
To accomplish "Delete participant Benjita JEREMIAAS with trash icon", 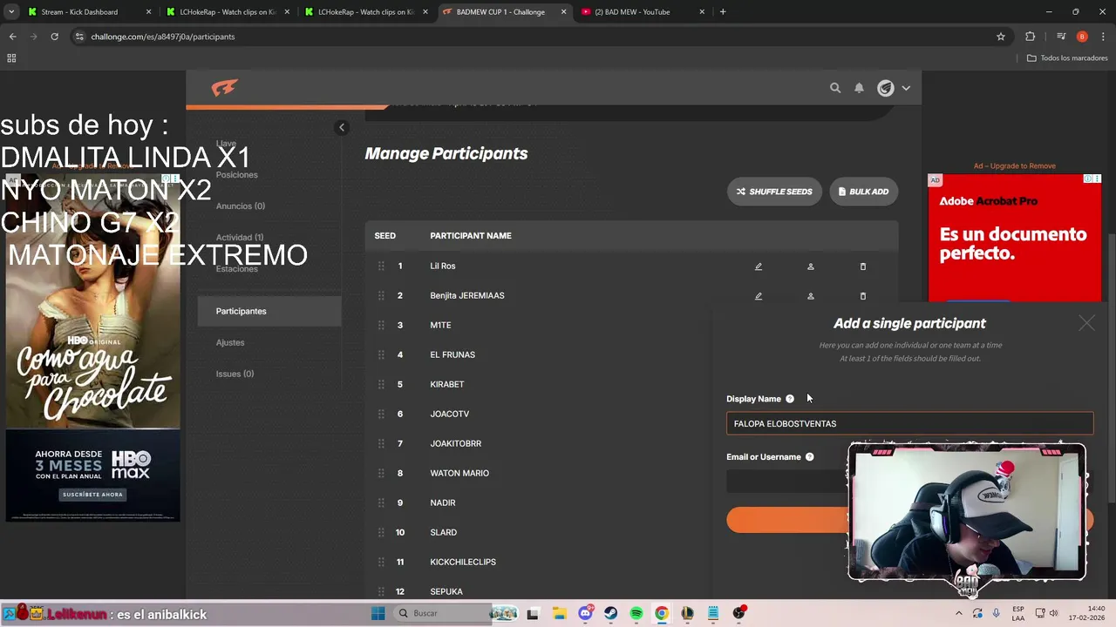I will (x=863, y=296).
